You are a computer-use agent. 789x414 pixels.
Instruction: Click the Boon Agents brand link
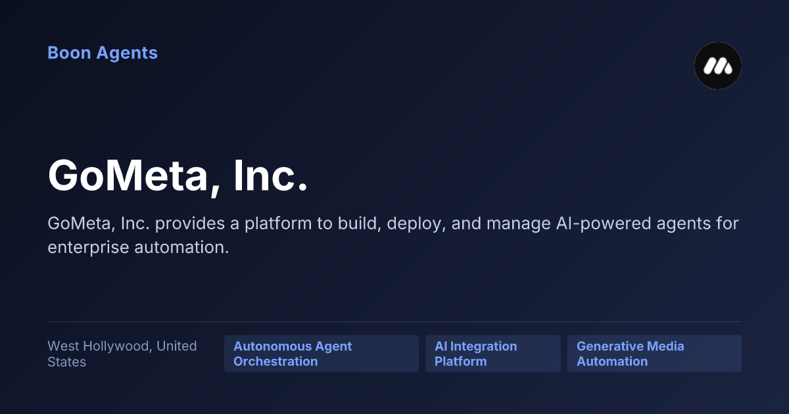click(x=103, y=53)
